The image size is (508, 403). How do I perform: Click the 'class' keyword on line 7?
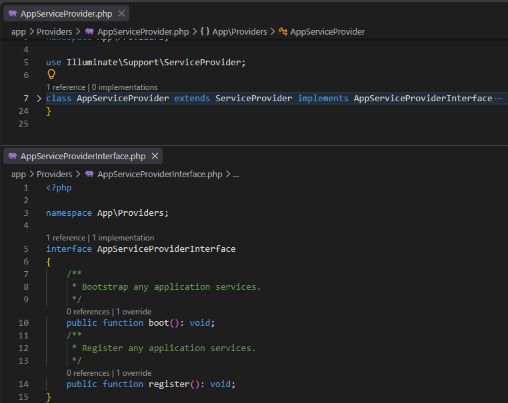[59, 99]
